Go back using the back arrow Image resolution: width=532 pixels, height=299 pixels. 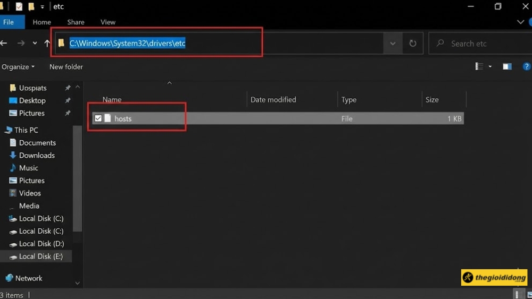[x=4, y=43]
